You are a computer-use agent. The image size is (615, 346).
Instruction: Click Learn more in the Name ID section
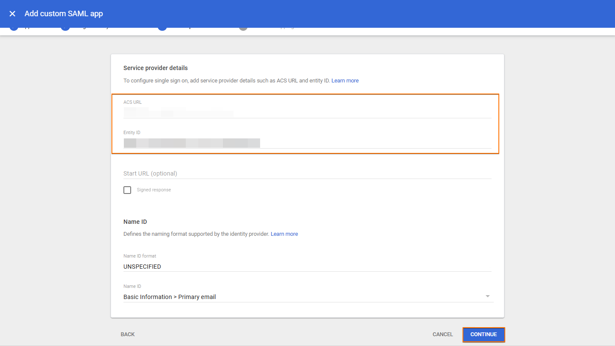click(x=284, y=234)
